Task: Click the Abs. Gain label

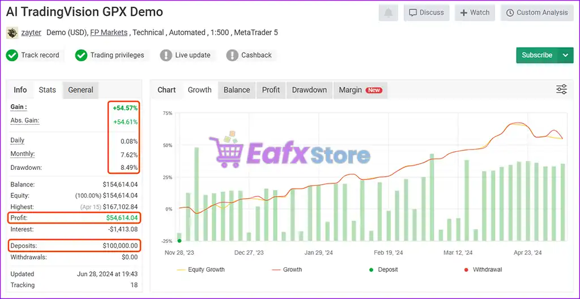Action: click(25, 121)
